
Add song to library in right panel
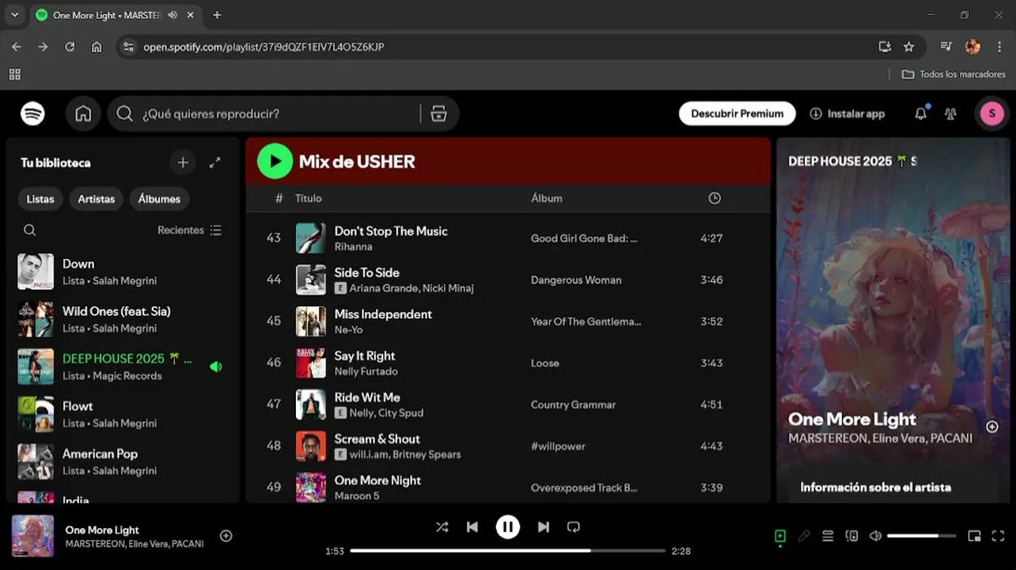992,427
